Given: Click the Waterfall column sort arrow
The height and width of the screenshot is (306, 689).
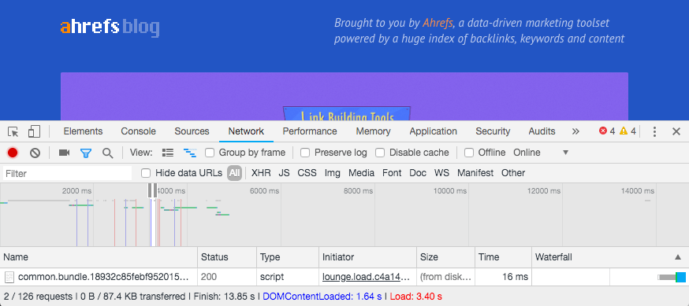Looking at the screenshot, I should [x=678, y=257].
